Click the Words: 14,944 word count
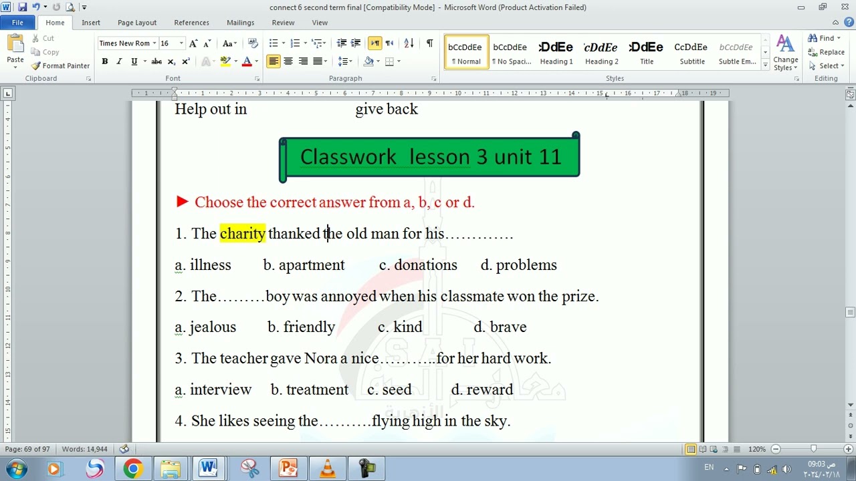The width and height of the screenshot is (856, 481). click(84, 449)
